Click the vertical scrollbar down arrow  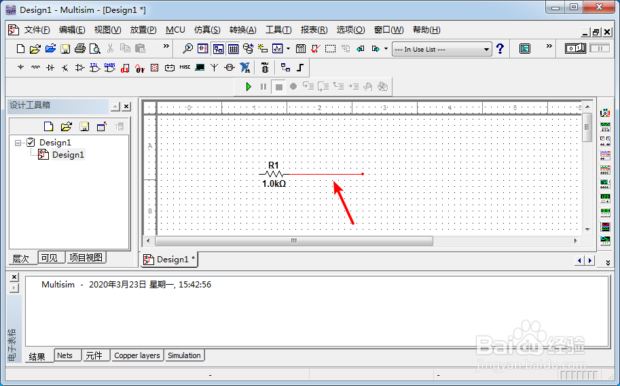(x=587, y=230)
